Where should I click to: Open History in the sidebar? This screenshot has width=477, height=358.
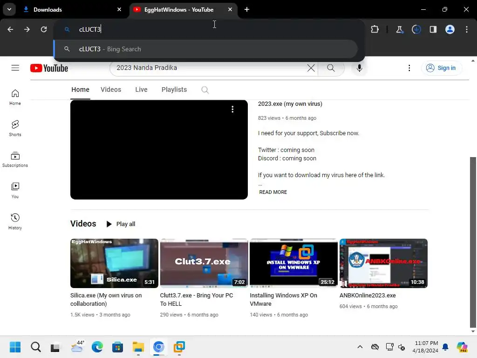tap(15, 221)
